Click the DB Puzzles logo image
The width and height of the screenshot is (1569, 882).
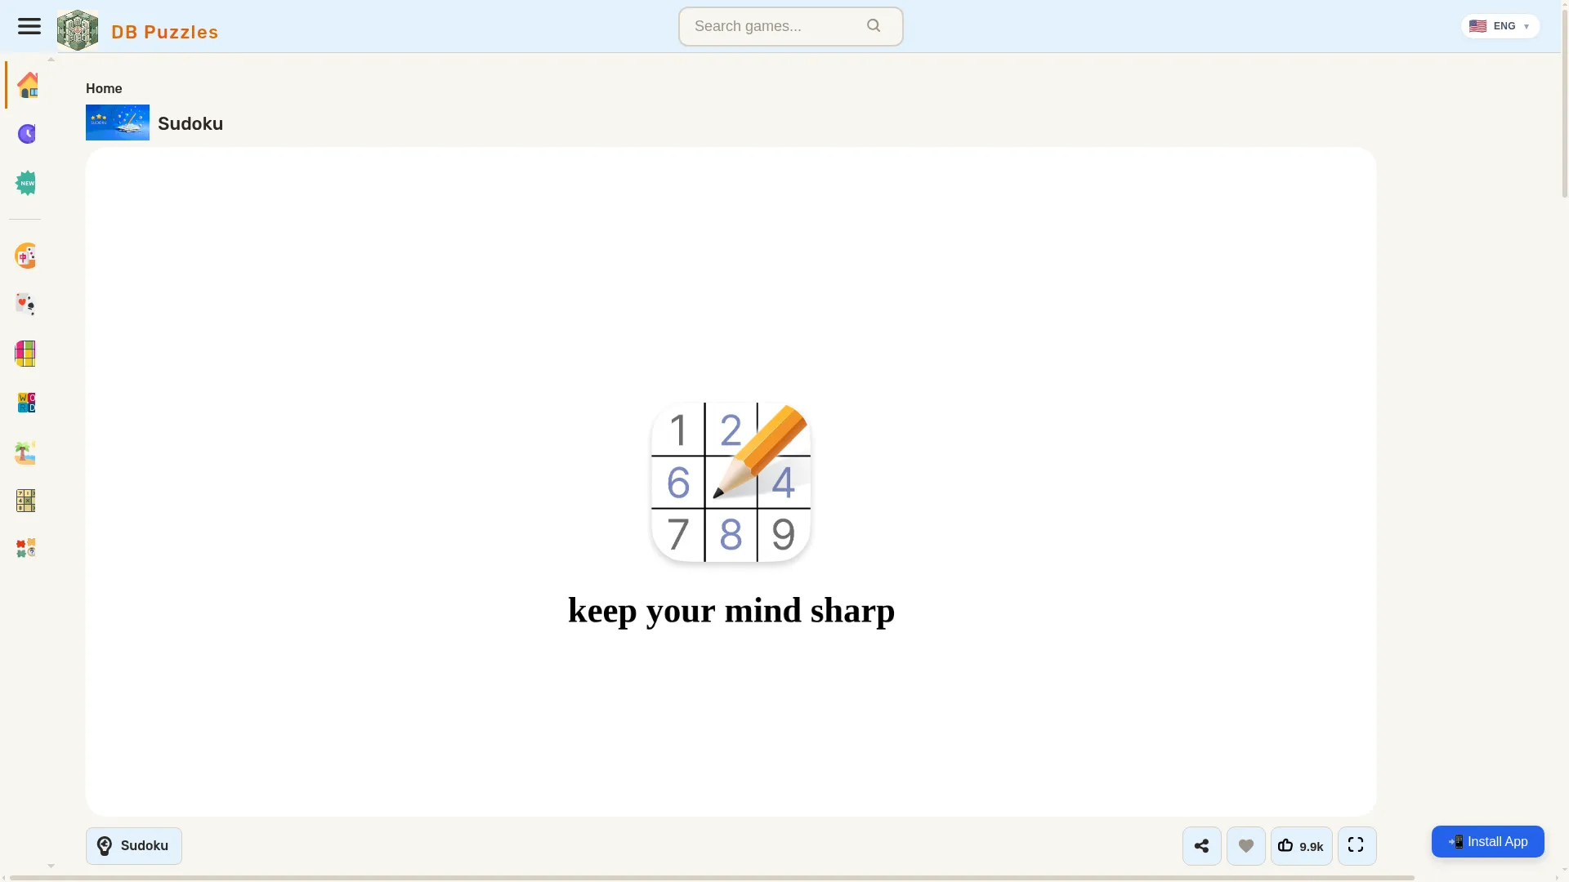point(78,31)
